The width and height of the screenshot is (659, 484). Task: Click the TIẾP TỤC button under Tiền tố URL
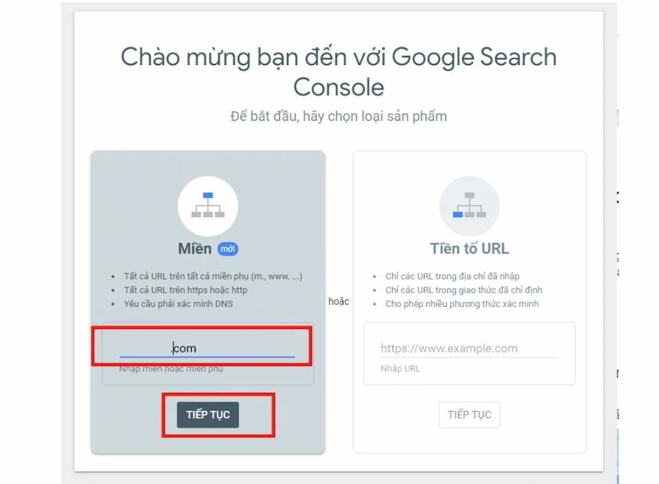tap(469, 415)
